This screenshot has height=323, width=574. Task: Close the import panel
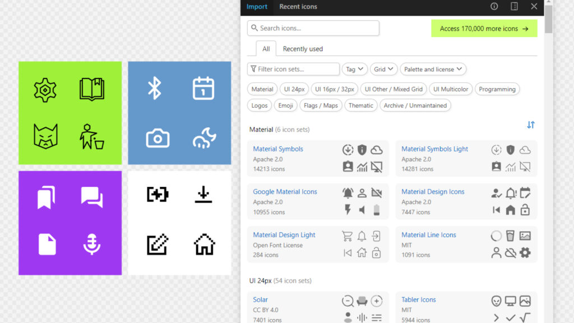(534, 6)
